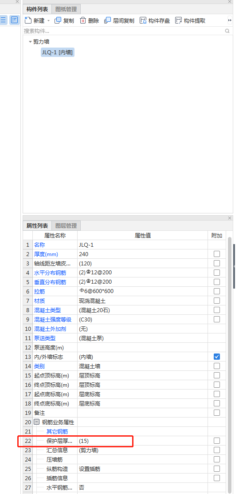Click the 垂直分布钢筋 property link
Screen dimensions: 239x494
click(50, 282)
